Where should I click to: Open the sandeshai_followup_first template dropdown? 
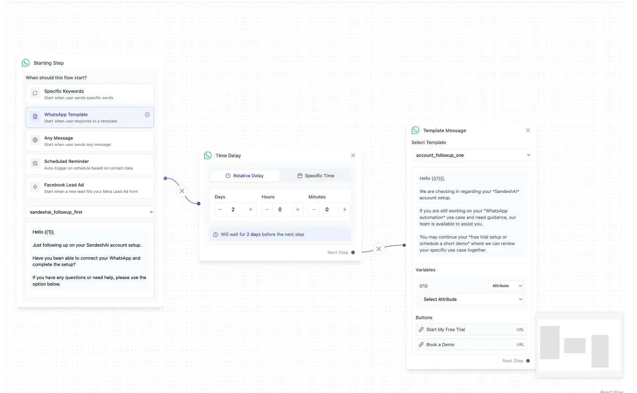point(90,212)
